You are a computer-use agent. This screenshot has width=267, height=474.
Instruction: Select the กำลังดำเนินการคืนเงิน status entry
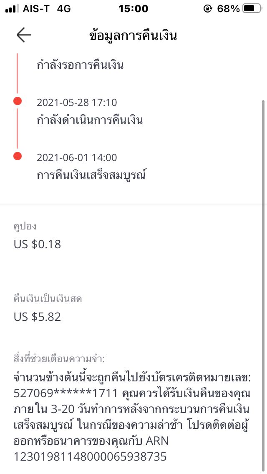(x=90, y=121)
